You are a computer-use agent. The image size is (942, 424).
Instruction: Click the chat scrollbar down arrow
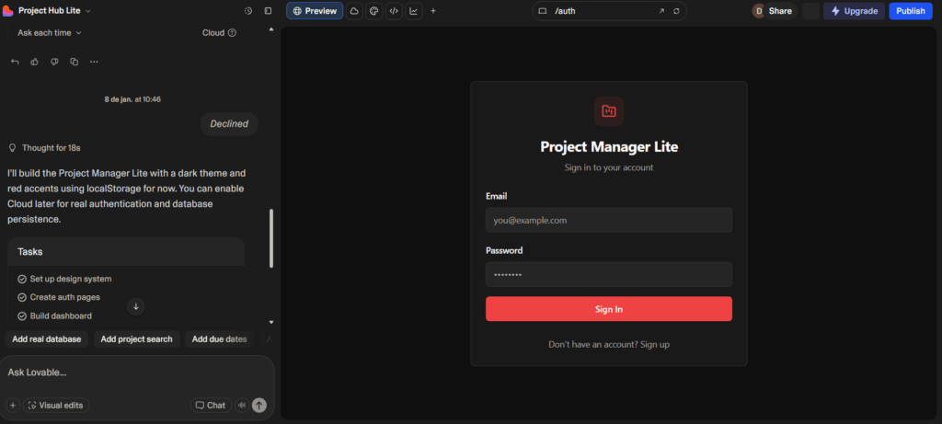click(x=271, y=323)
